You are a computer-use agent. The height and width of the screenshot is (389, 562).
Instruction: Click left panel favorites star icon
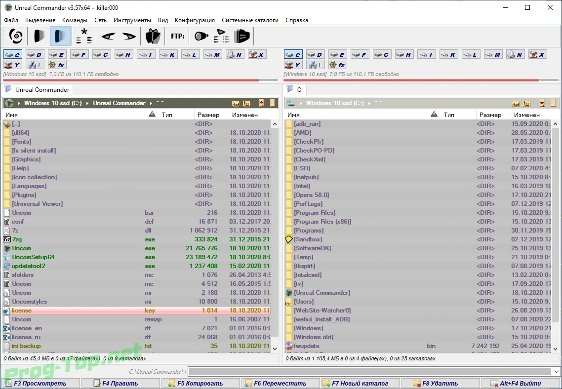coord(262,103)
